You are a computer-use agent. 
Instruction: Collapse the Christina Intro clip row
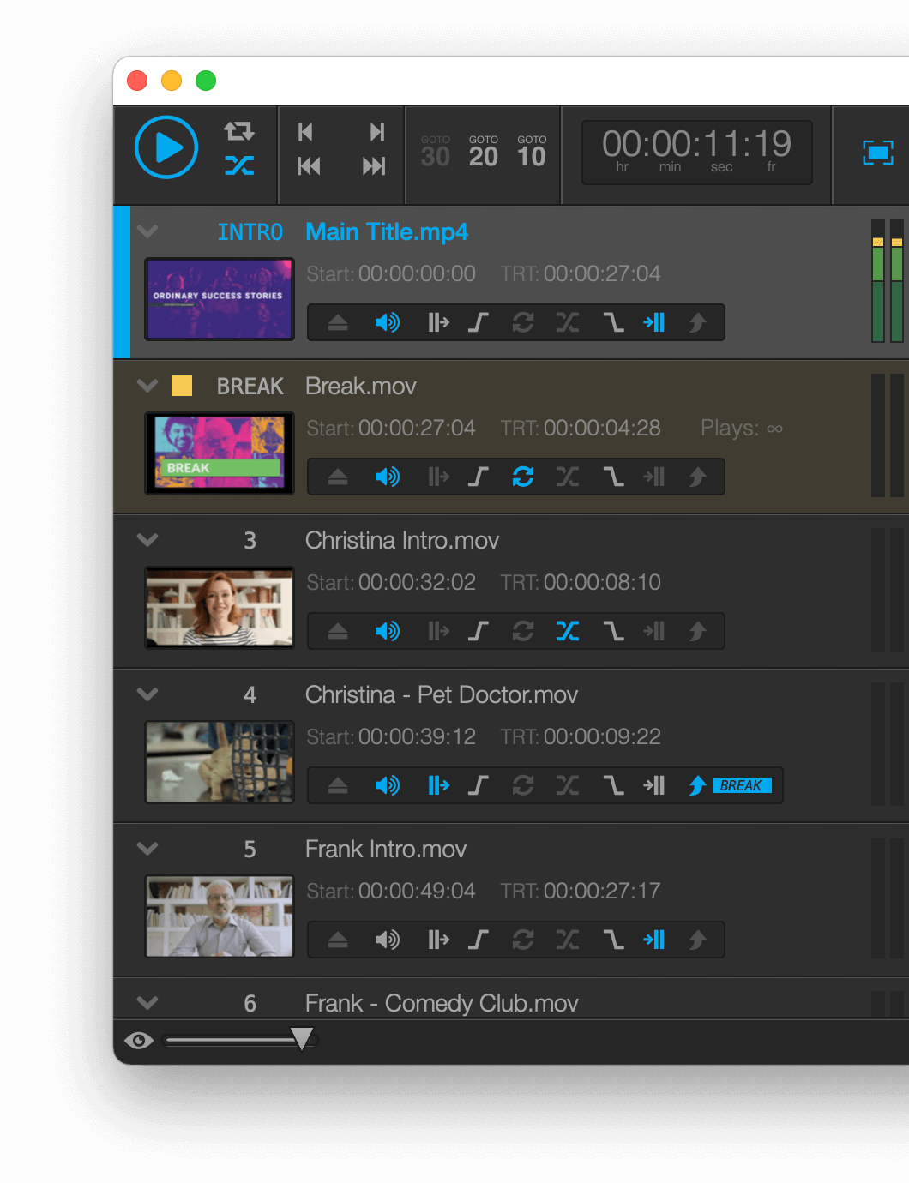(x=147, y=540)
